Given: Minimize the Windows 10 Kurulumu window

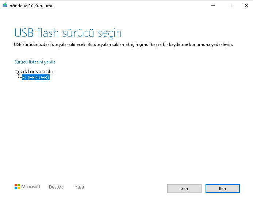Looking at the screenshot, I should (213, 5).
